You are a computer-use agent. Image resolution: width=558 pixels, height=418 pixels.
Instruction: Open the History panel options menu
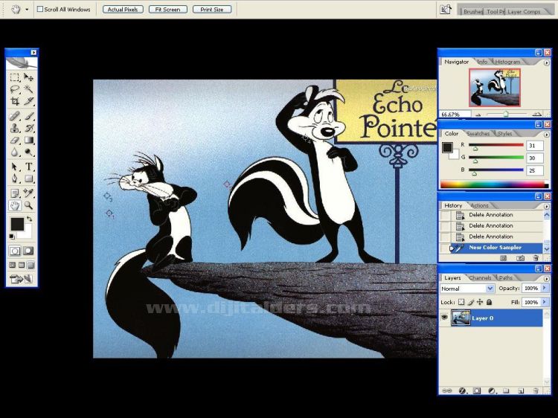pyautogui.click(x=547, y=206)
